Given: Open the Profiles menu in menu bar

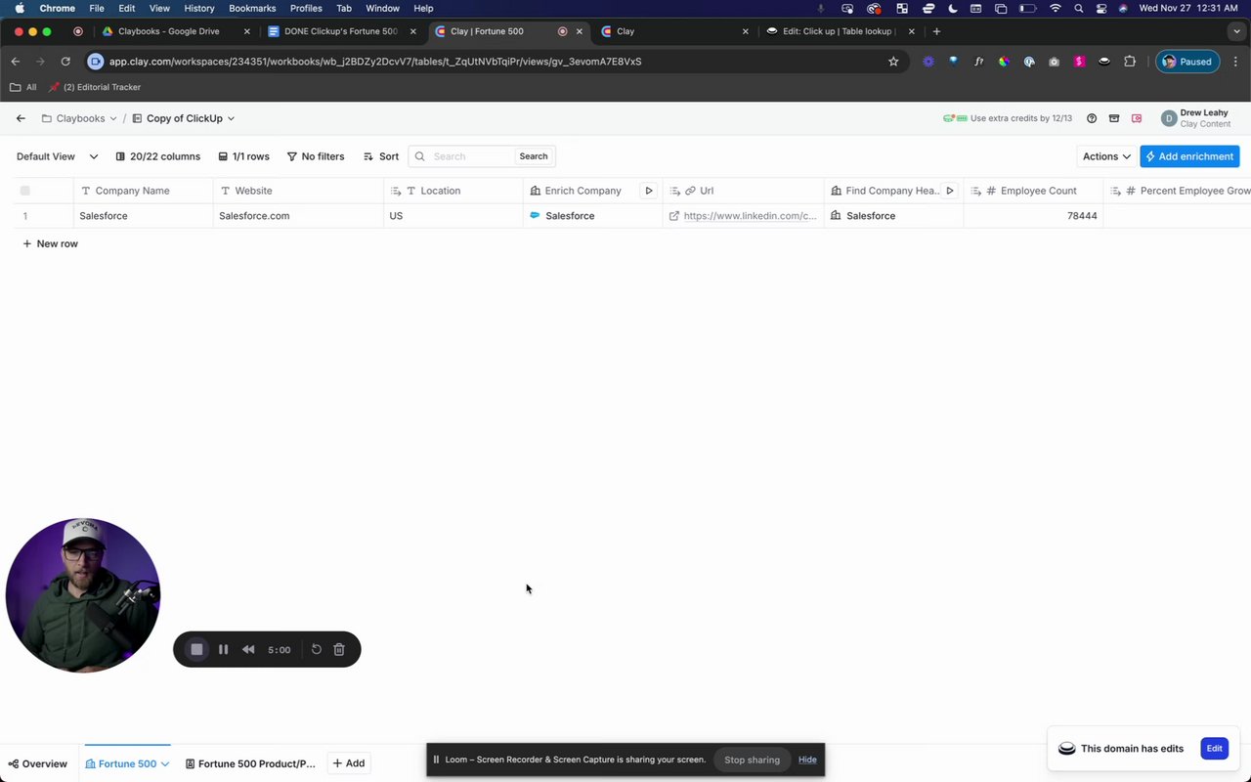Looking at the screenshot, I should [x=306, y=8].
